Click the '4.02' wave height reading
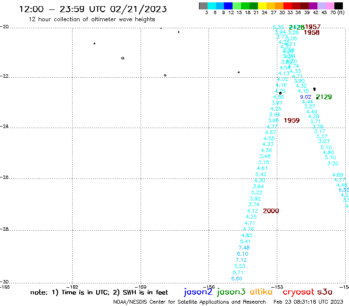Viewport: 349px width, 306px height. click(283, 79)
